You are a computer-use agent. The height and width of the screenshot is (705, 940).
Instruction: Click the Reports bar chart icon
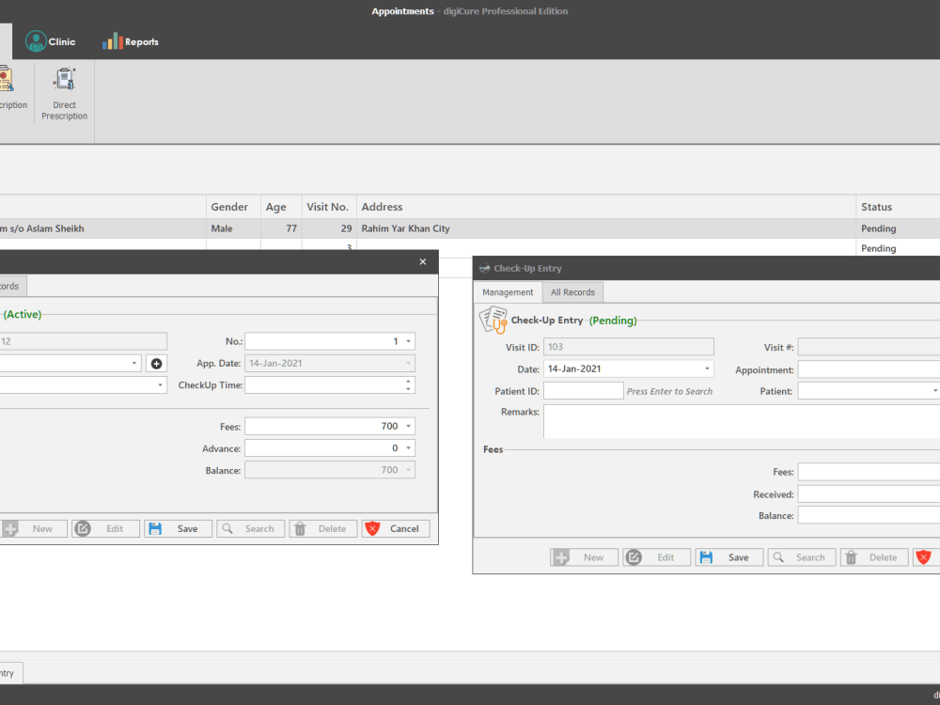[x=112, y=41]
